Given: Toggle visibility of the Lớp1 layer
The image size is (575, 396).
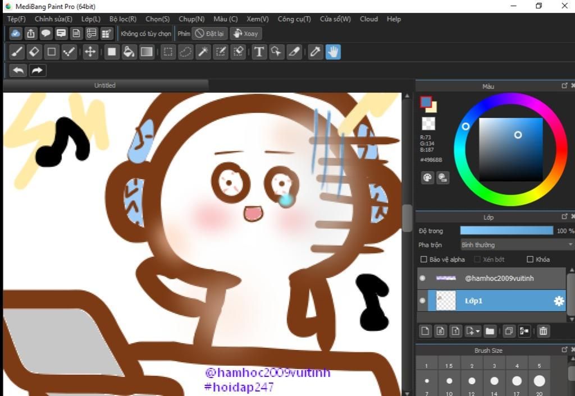Looking at the screenshot, I should click(x=422, y=301).
